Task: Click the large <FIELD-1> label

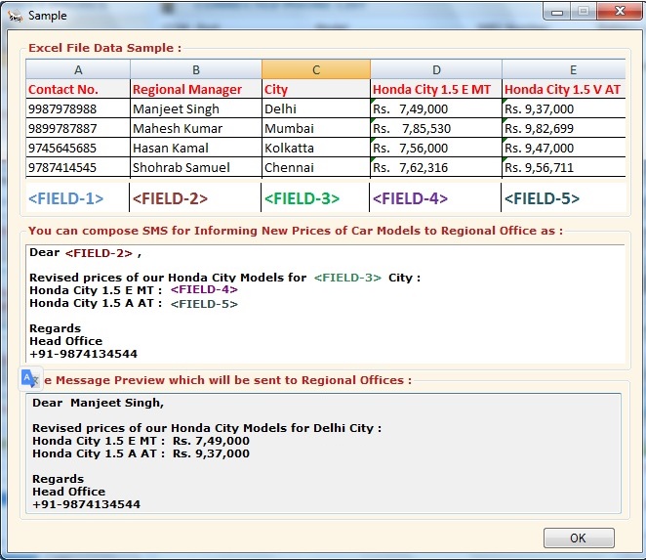Action: coord(66,198)
